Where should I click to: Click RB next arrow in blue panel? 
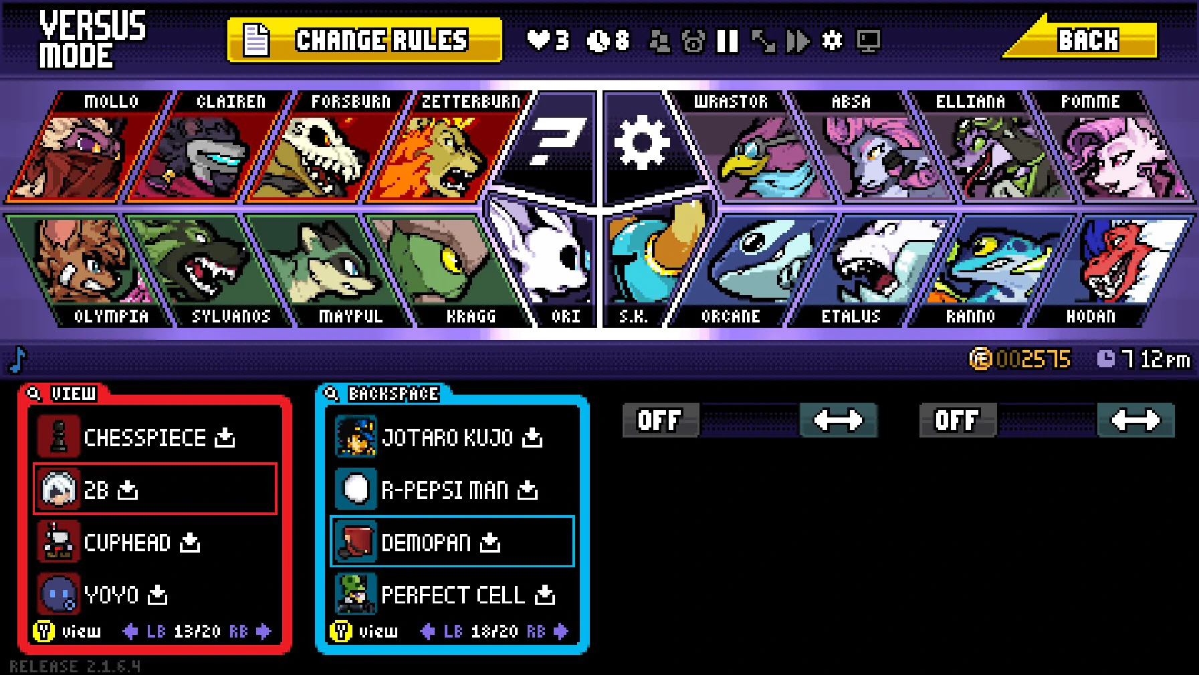[561, 631]
